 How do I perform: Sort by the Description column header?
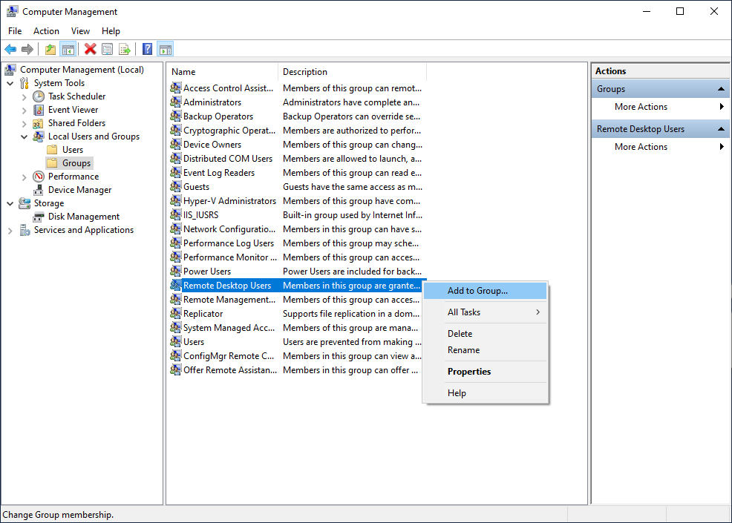[352, 72]
